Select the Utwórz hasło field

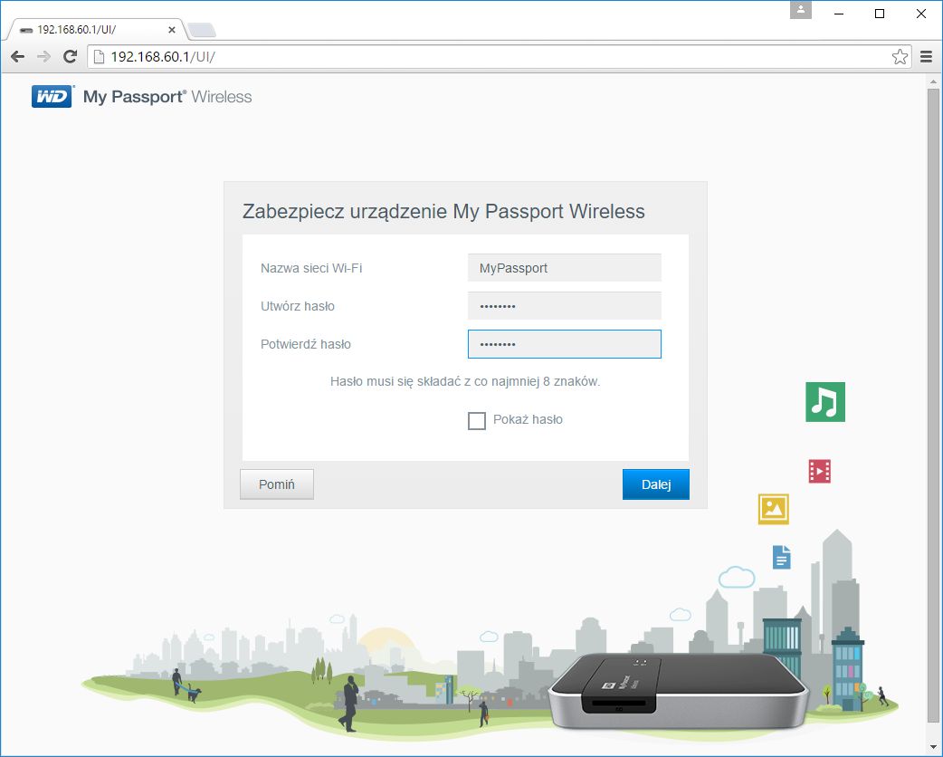(564, 305)
